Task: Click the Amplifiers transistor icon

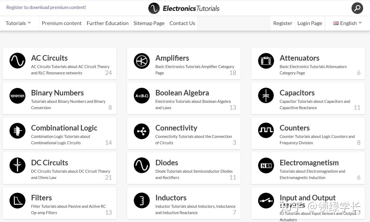Action: 142,61
